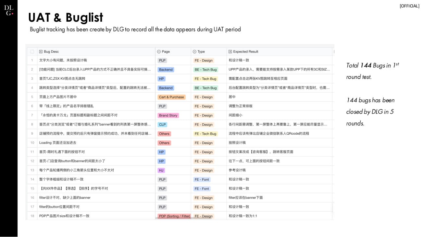
Task: Click the Page column select-type icon
Action: pyautogui.click(x=159, y=51)
